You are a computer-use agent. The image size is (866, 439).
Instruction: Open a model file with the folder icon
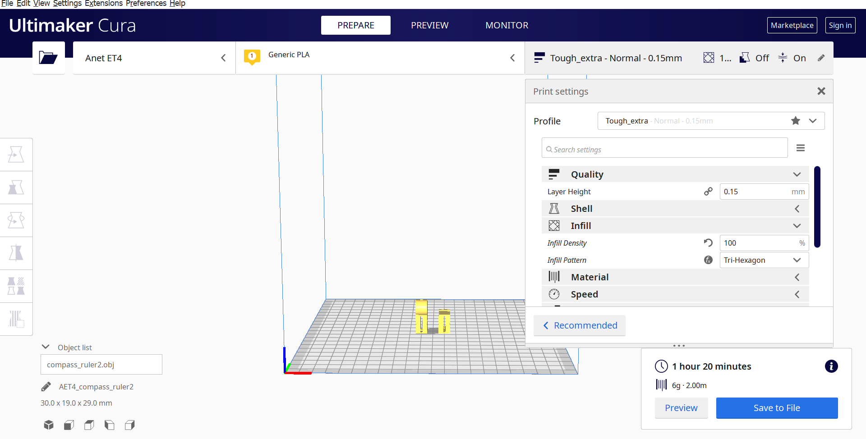[x=48, y=57]
